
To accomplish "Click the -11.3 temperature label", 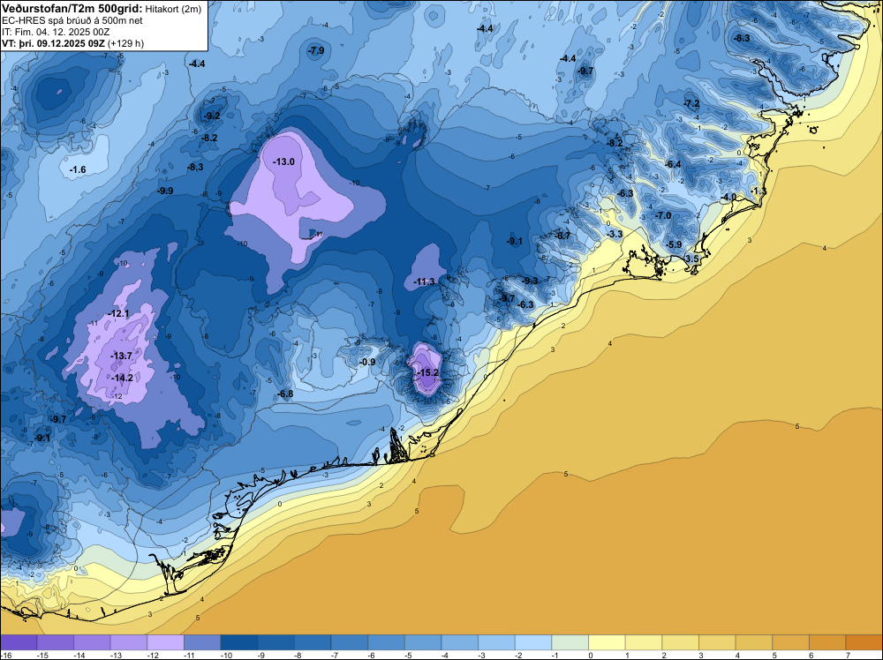I will tap(424, 281).
